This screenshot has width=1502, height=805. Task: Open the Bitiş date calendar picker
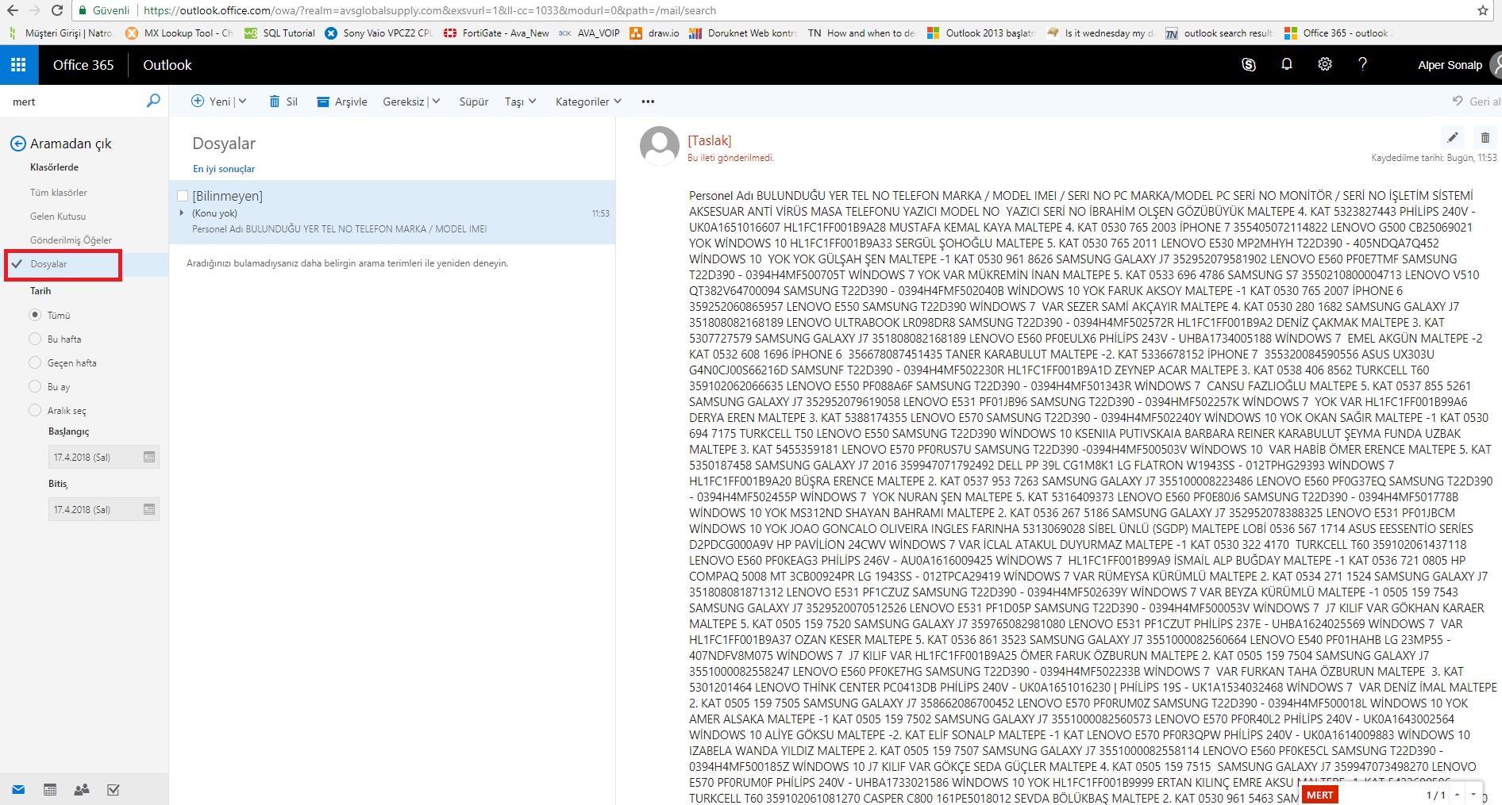(x=149, y=509)
